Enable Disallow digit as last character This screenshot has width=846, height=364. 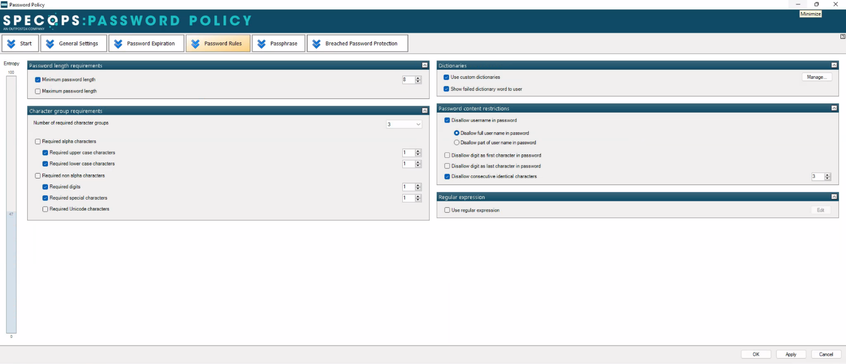coord(447,166)
